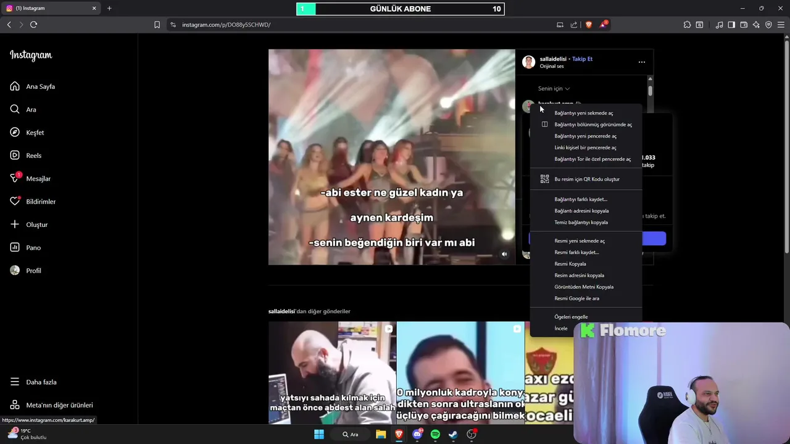Open the Reels section
Screen dimensions: 790x444
[x=26, y=155]
